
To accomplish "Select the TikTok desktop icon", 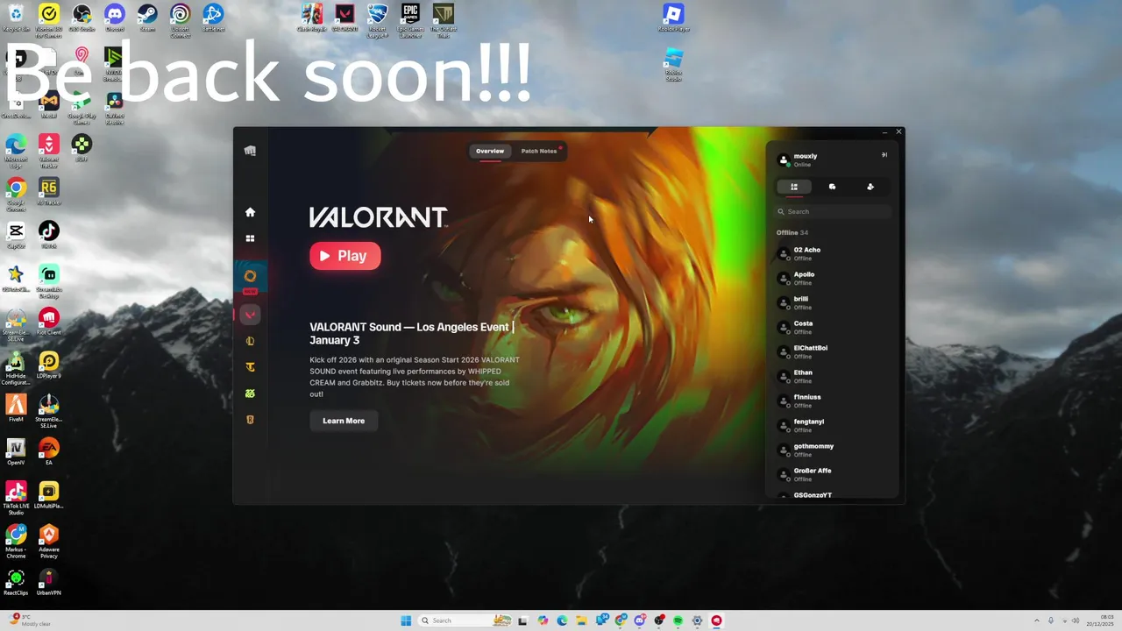I will point(49,235).
